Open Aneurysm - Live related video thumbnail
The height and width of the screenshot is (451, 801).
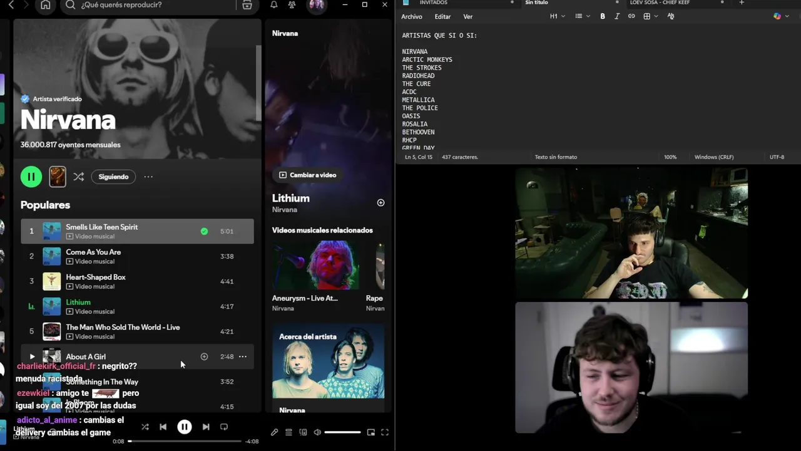pos(315,265)
